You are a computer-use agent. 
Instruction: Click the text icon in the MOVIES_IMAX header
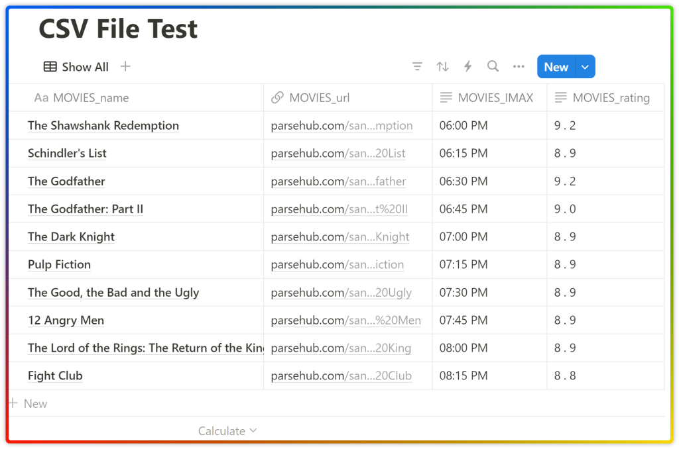[x=446, y=98]
